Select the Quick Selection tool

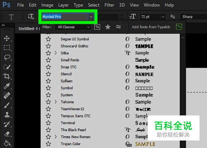[7, 67]
